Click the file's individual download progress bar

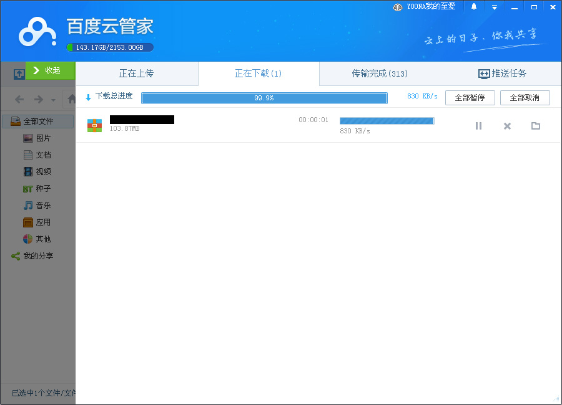pyautogui.click(x=387, y=121)
